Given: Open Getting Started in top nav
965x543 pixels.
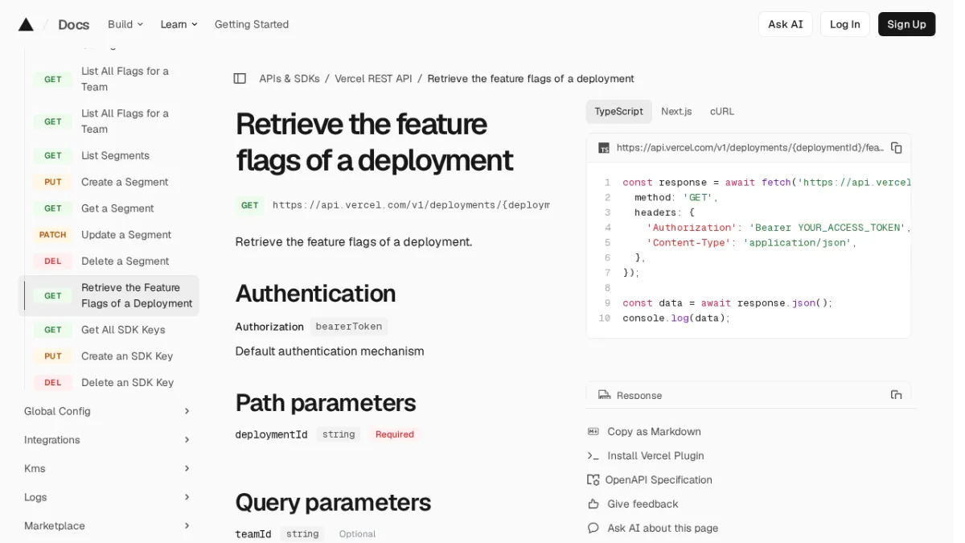Looking at the screenshot, I should click(252, 24).
